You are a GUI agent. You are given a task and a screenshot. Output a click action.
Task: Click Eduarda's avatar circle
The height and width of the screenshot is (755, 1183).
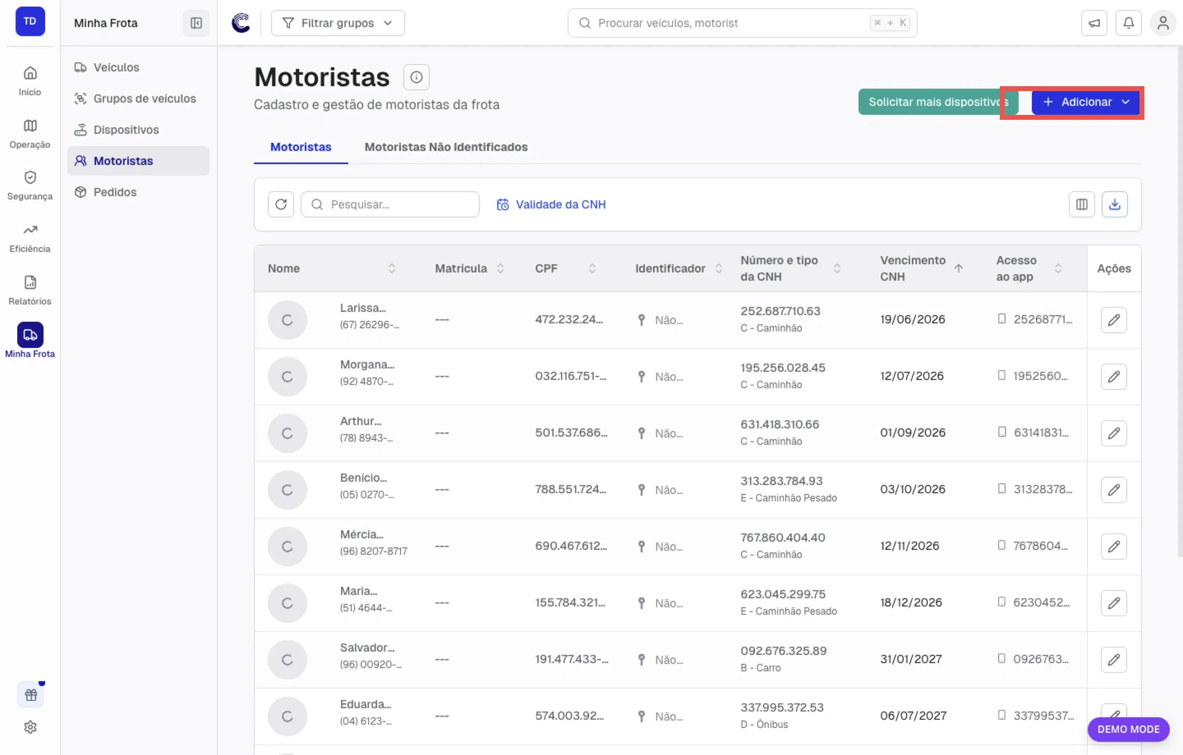pos(288,716)
